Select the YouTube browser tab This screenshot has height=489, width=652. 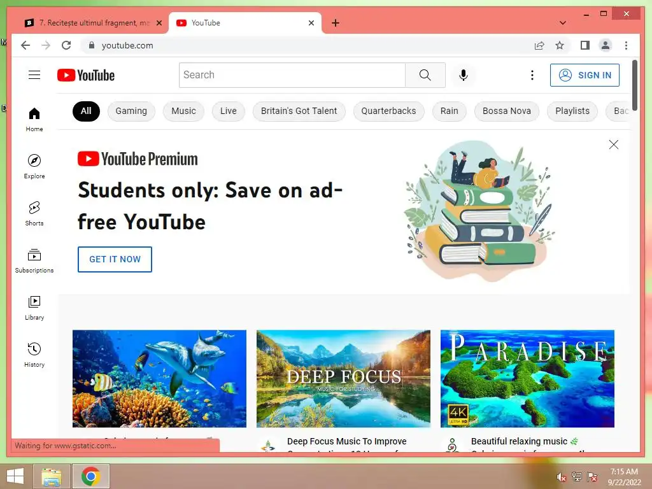[245, 23]
